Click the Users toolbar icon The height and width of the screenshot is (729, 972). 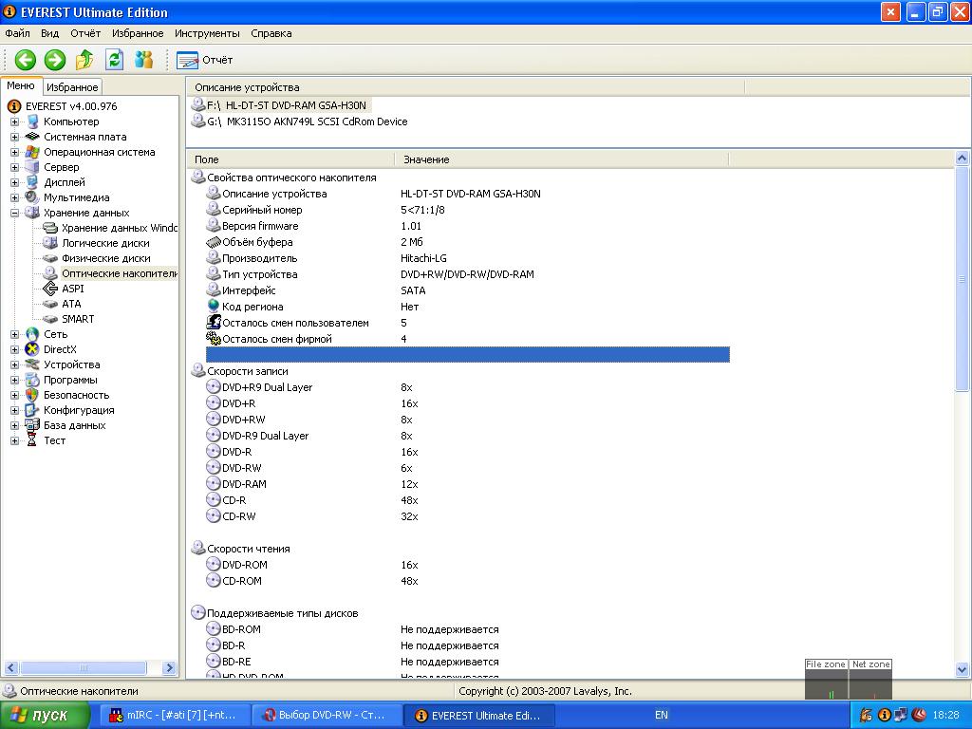[144, 60]
